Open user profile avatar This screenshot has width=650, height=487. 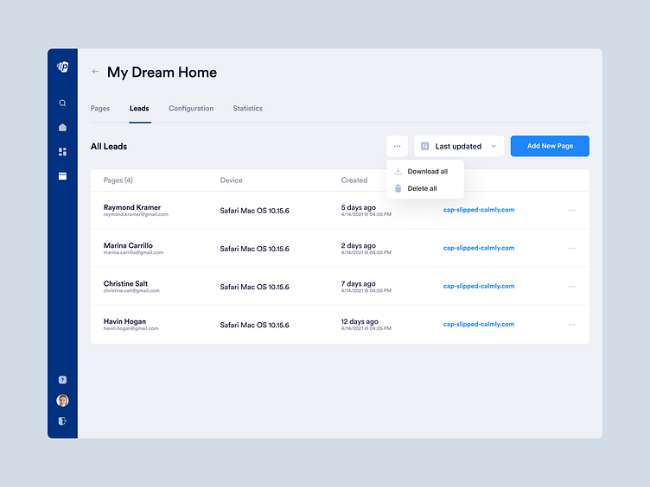pyautogui.click(x=62, y=401)
